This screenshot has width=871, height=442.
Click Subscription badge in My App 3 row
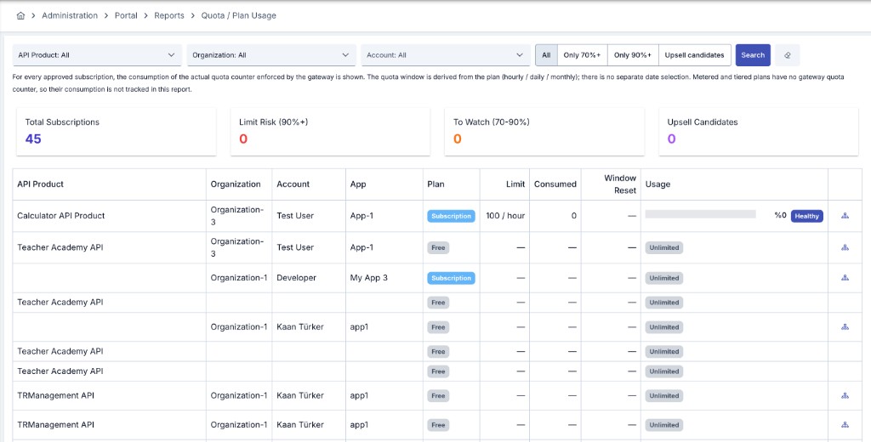pos(451,278)
